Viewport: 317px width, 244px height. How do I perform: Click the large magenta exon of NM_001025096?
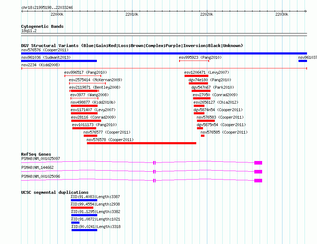point(258,181)
